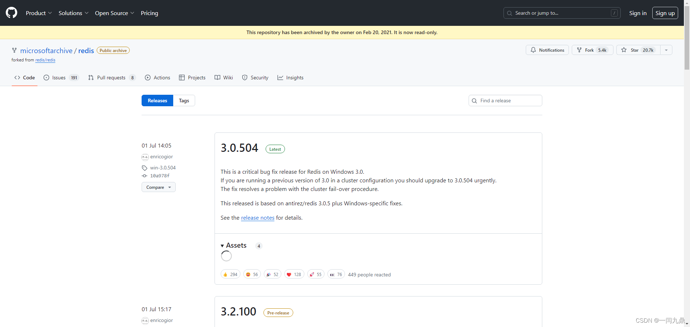The width and height of the screenshot is (690, 327).
Task: Open the win-3.0.504 tag link
Action: click(163, 168)
